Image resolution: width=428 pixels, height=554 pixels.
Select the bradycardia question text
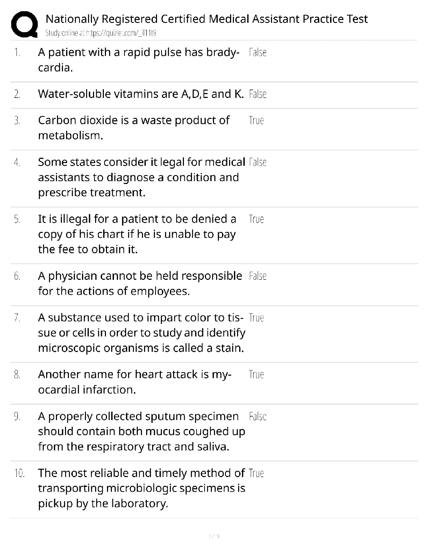[138, 59]
